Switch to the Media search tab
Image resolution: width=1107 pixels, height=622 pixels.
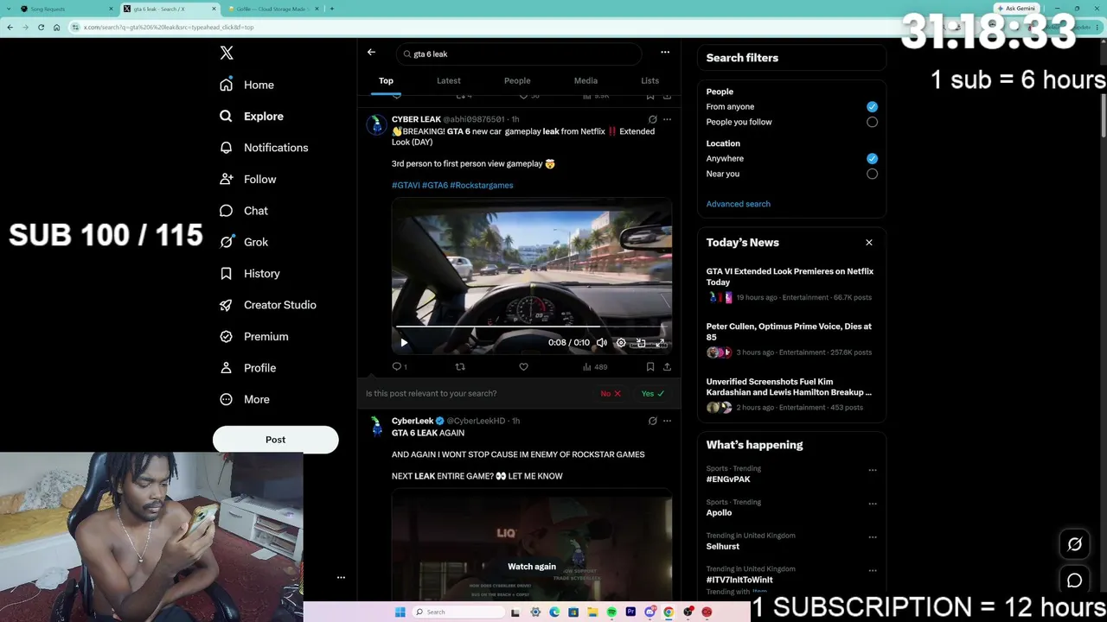point(585,80)
